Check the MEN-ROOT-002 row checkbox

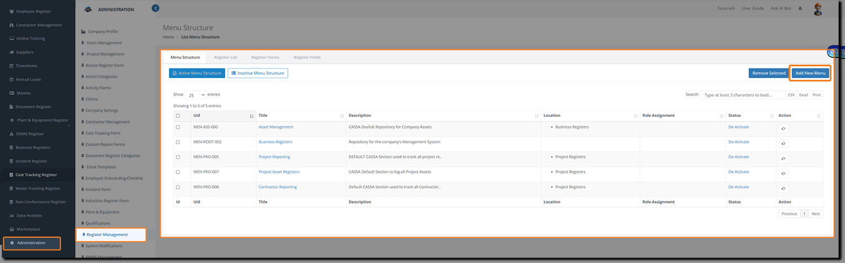178,142
